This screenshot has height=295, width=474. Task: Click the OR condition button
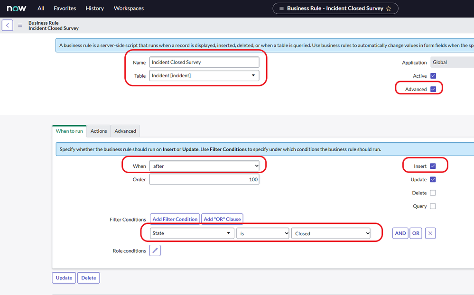tap(416, 233)
